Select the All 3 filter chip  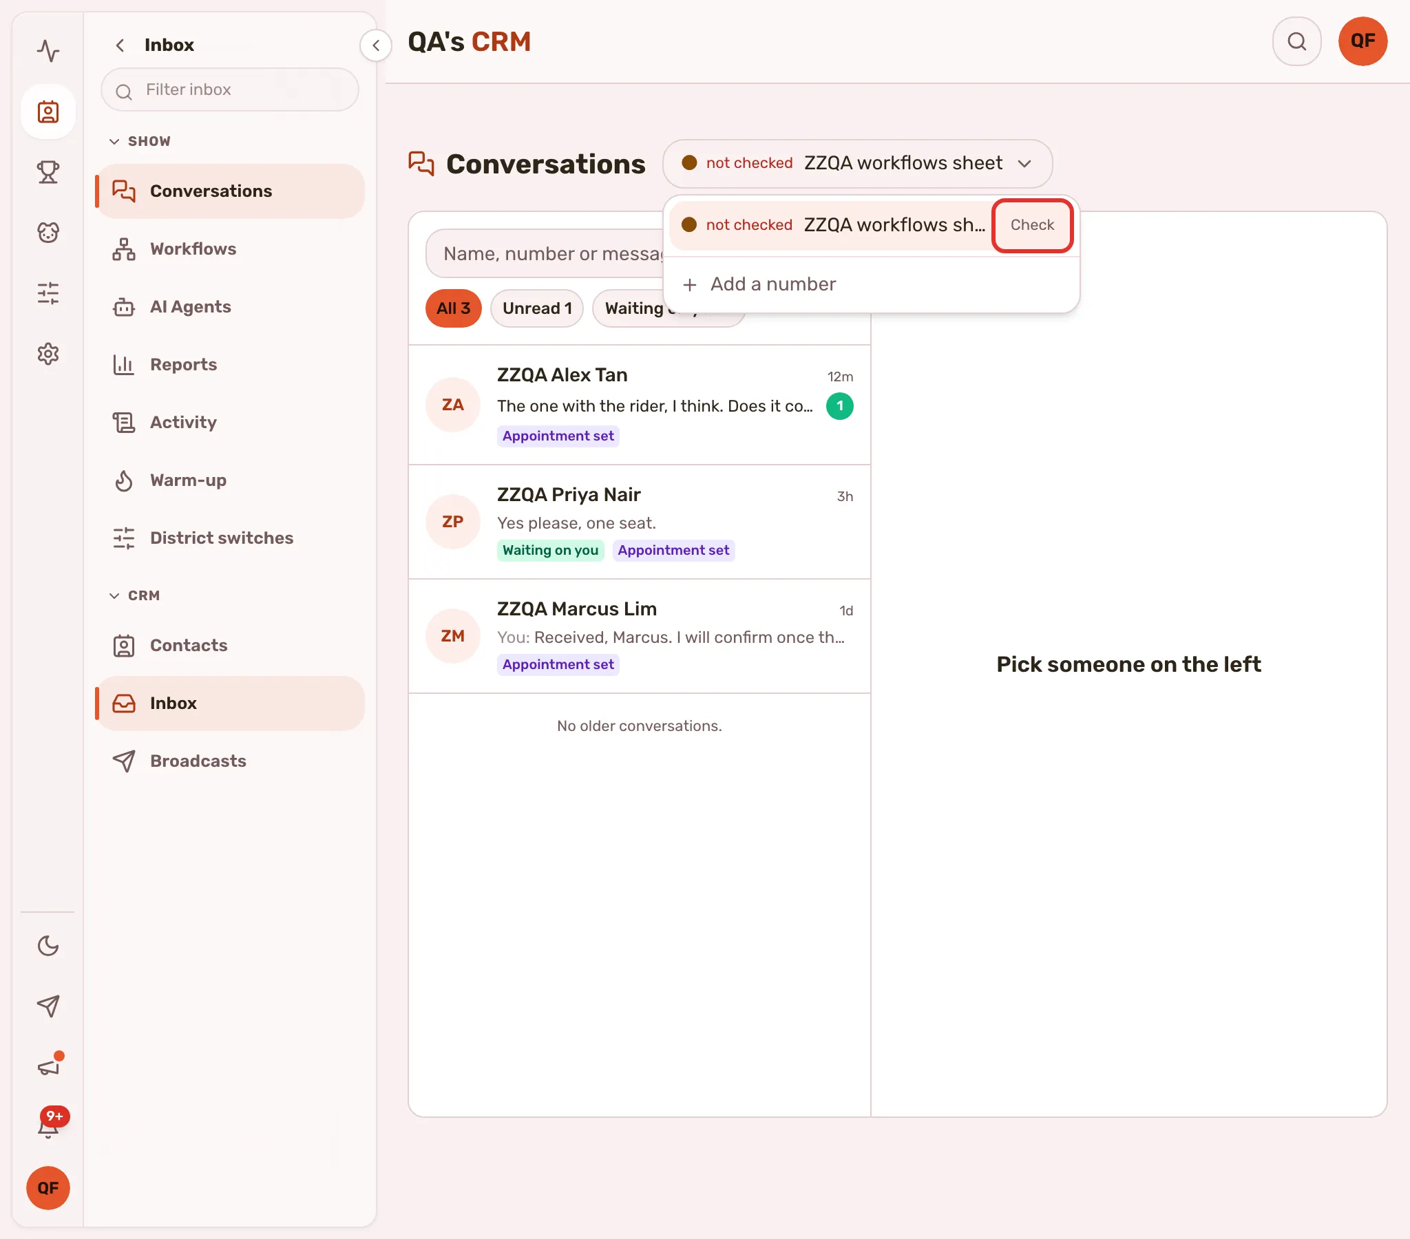pyautogui.click(x=453, y=308)
